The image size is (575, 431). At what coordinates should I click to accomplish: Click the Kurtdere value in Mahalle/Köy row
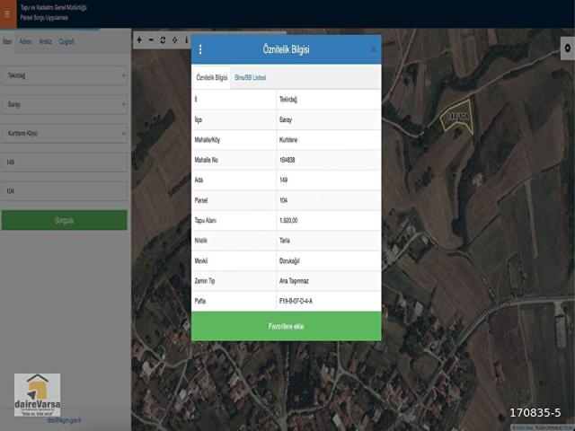288,140
